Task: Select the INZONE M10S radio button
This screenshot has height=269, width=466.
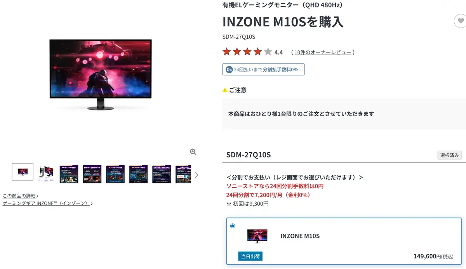Action: tap(233, 226)
